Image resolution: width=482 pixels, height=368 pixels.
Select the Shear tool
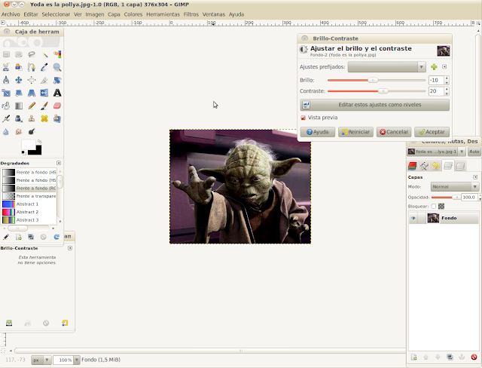pyautogui.click(x=19, y=93)
